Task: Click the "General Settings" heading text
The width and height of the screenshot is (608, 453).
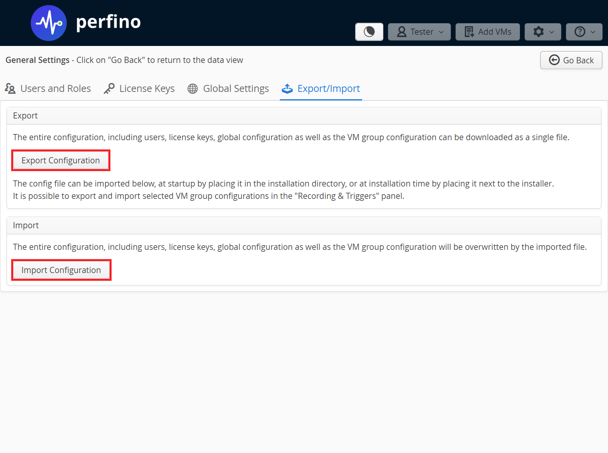Action: 37,60
